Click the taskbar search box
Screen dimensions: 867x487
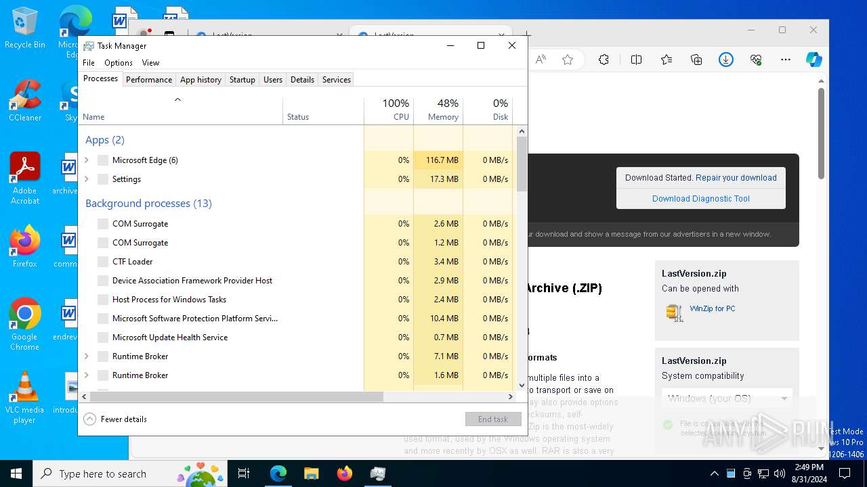130,473
